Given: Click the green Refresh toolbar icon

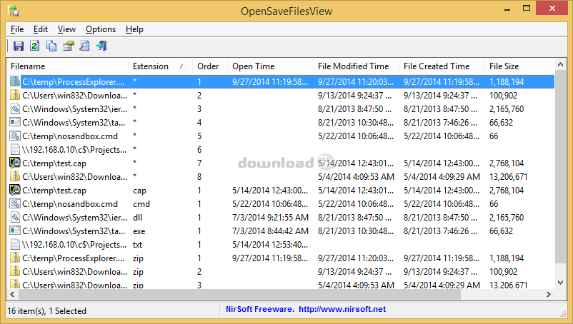Looking at the screenshot, I should click(35, 46).
